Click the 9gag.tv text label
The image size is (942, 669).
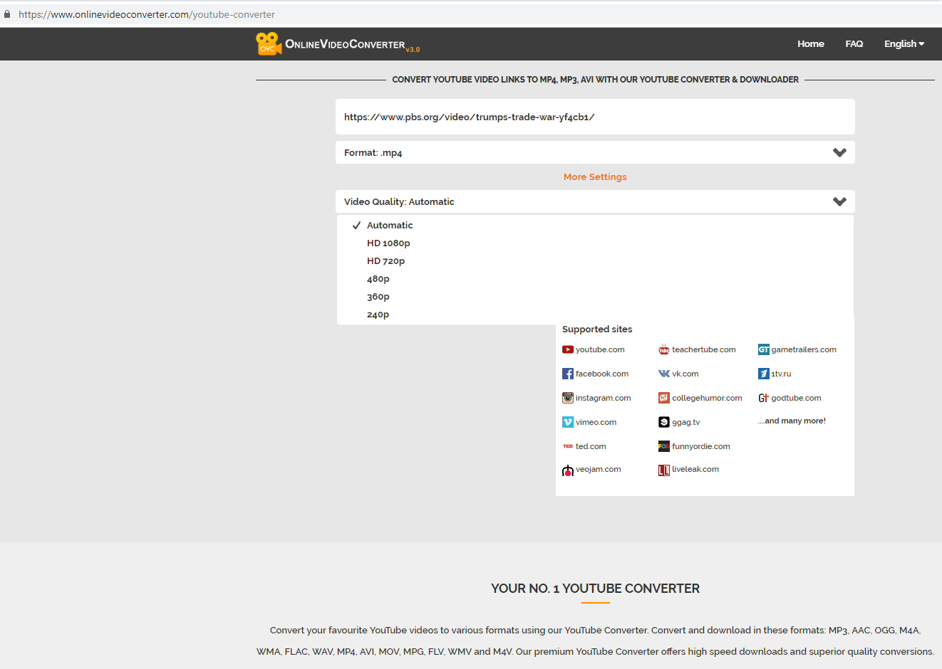(x=686, y=422)
